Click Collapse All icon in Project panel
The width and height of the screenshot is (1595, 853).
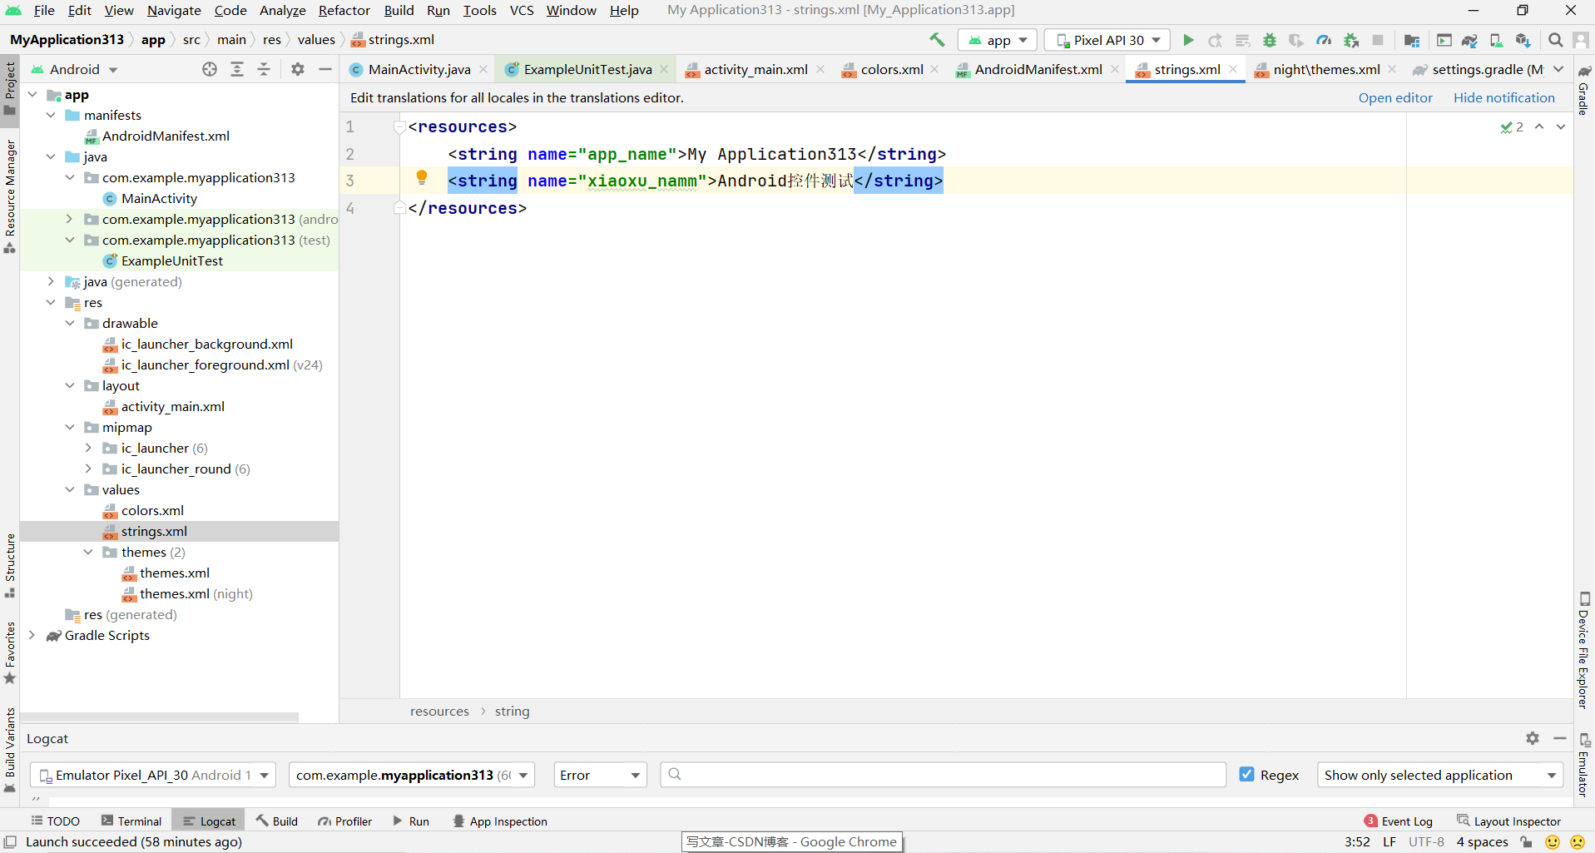point(264,69)
